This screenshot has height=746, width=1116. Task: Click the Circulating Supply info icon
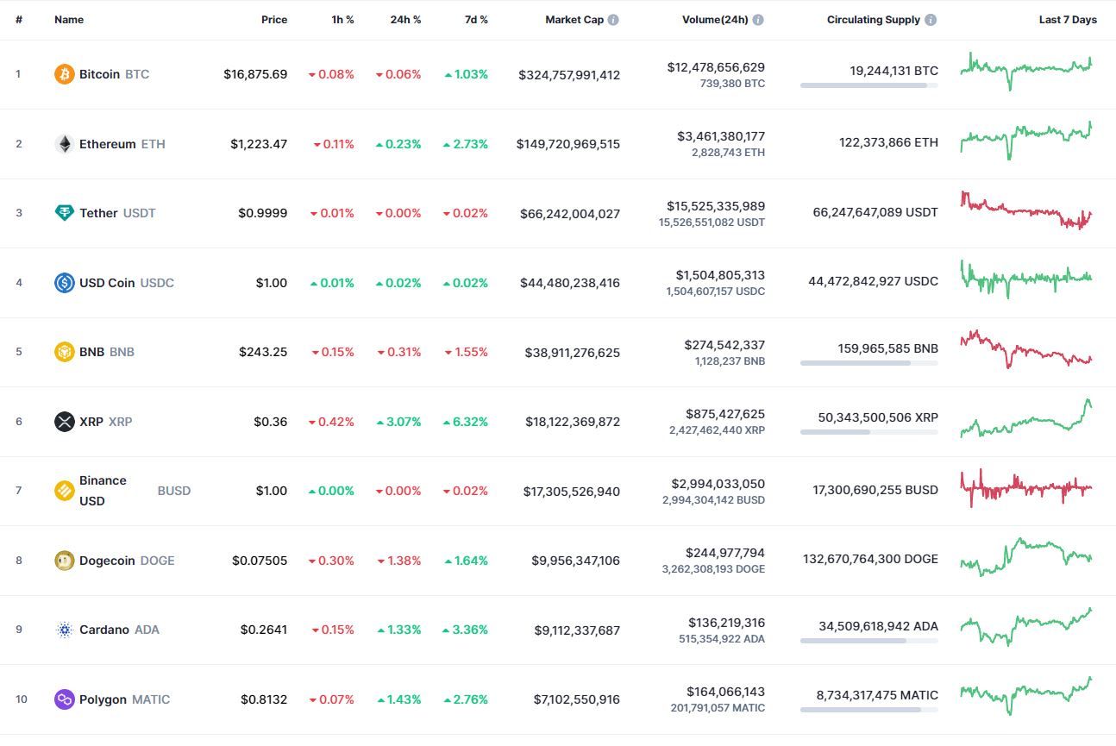click(931, 20)
